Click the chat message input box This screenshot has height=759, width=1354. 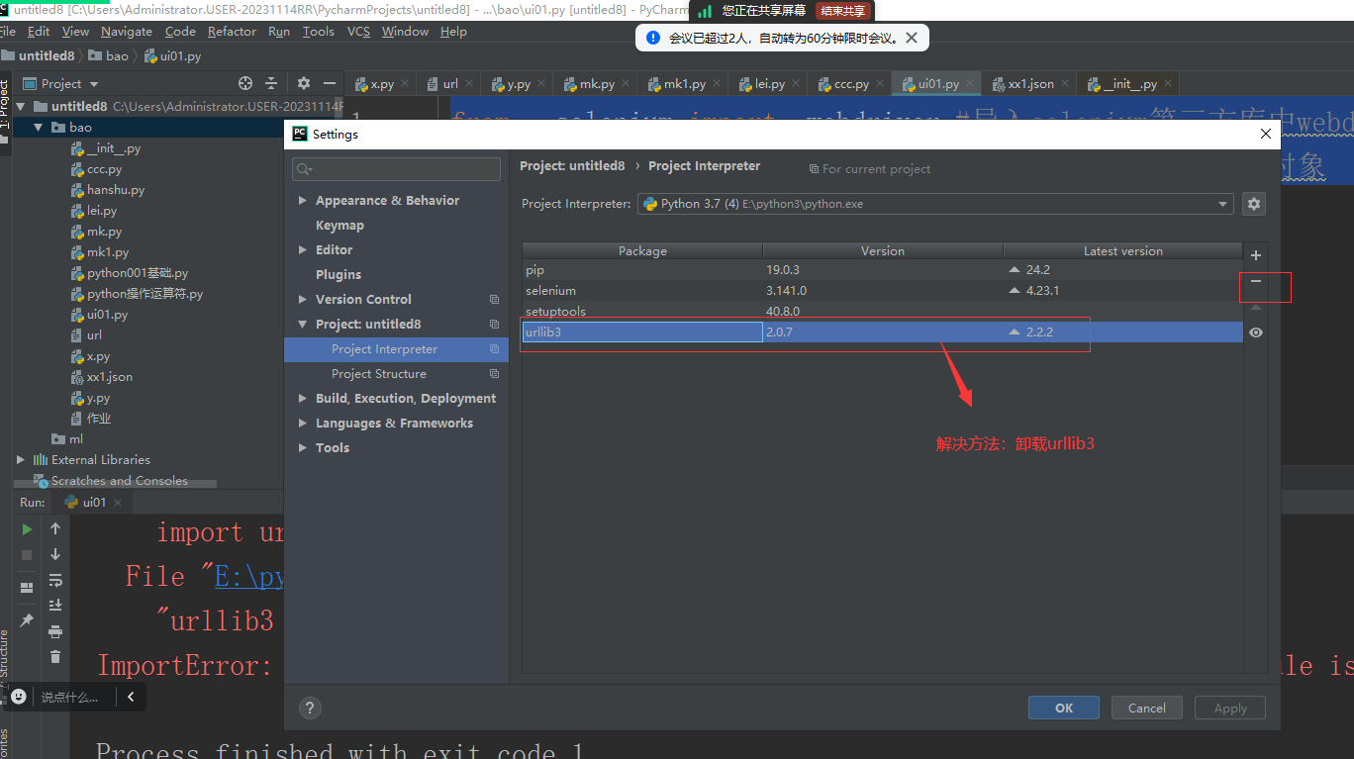pos(71,698)
